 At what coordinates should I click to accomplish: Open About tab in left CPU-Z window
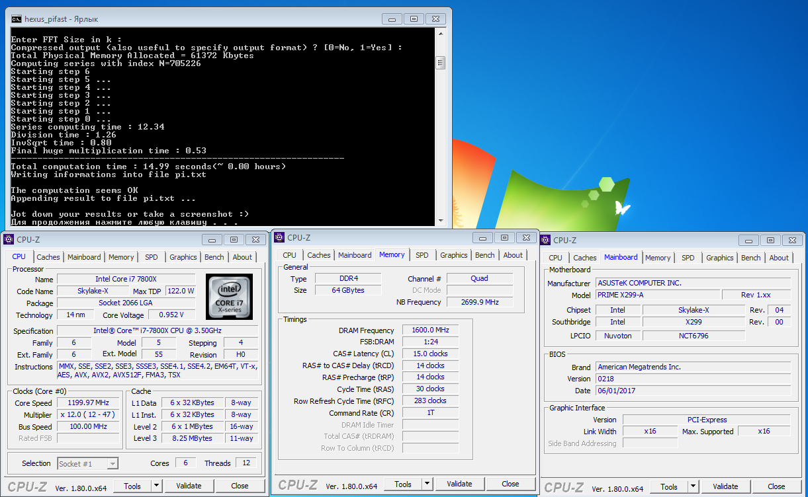pos(242,257)
